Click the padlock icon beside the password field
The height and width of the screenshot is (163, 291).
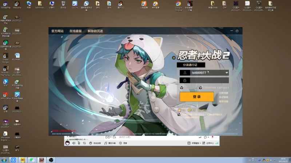pos(185,80)
